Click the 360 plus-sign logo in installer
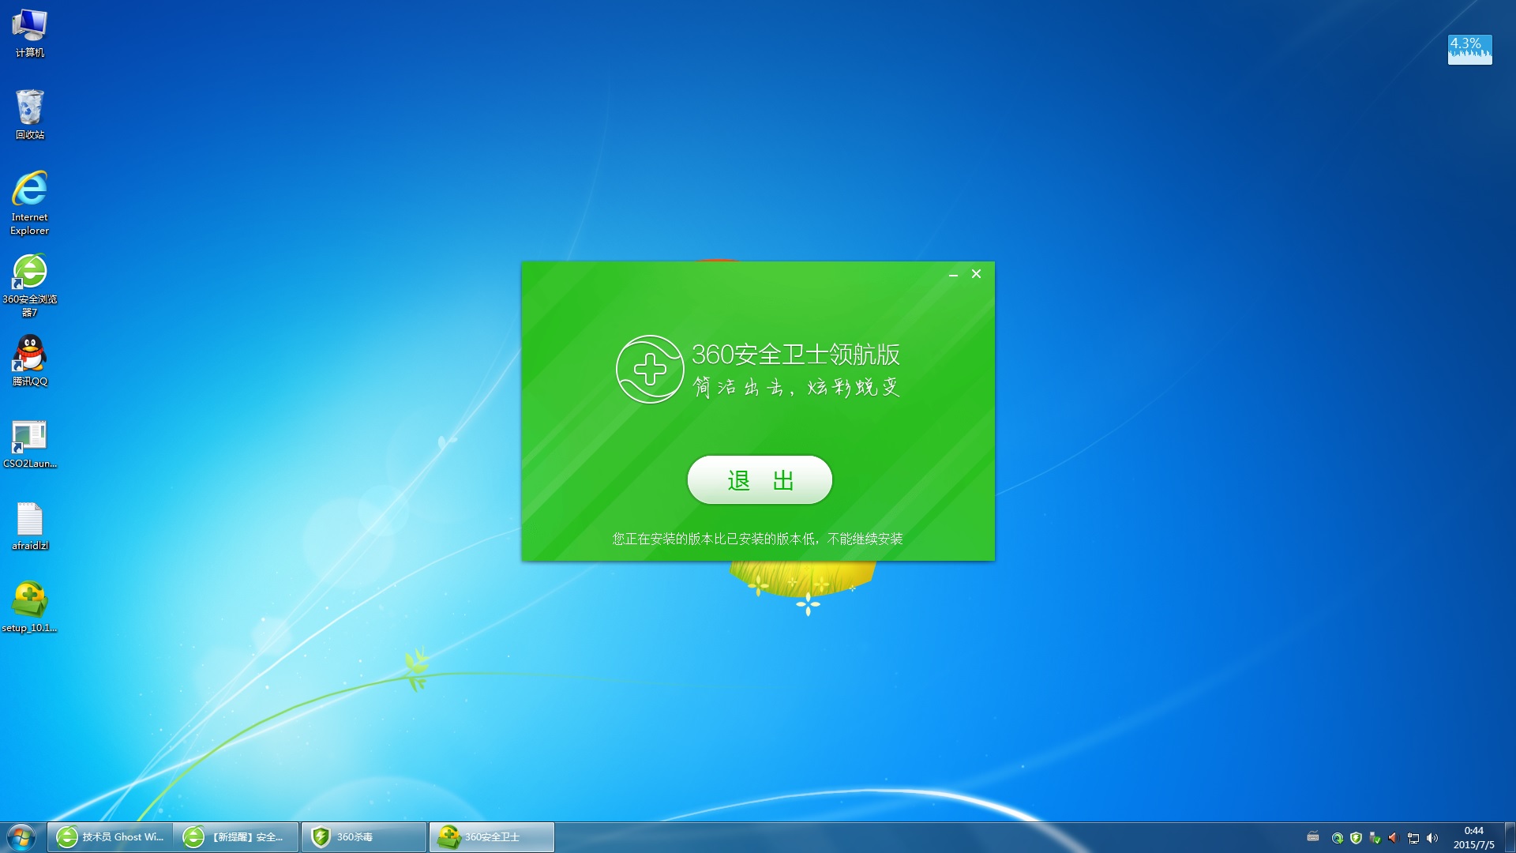This screenshot has width=1516, height=853. coord(650,369)
